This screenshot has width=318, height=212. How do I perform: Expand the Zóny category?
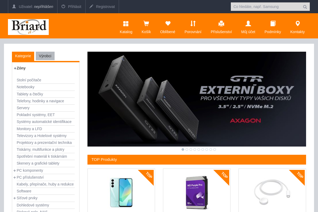[x=15, y=68]
